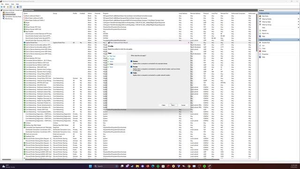
Task: Click the Rule Type step in wizard
Action: pos(112,56)
